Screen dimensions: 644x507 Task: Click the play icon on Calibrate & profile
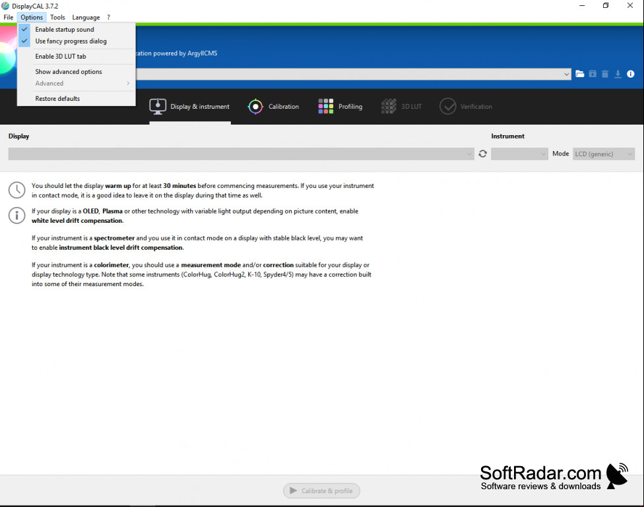(x=293, y=491)
